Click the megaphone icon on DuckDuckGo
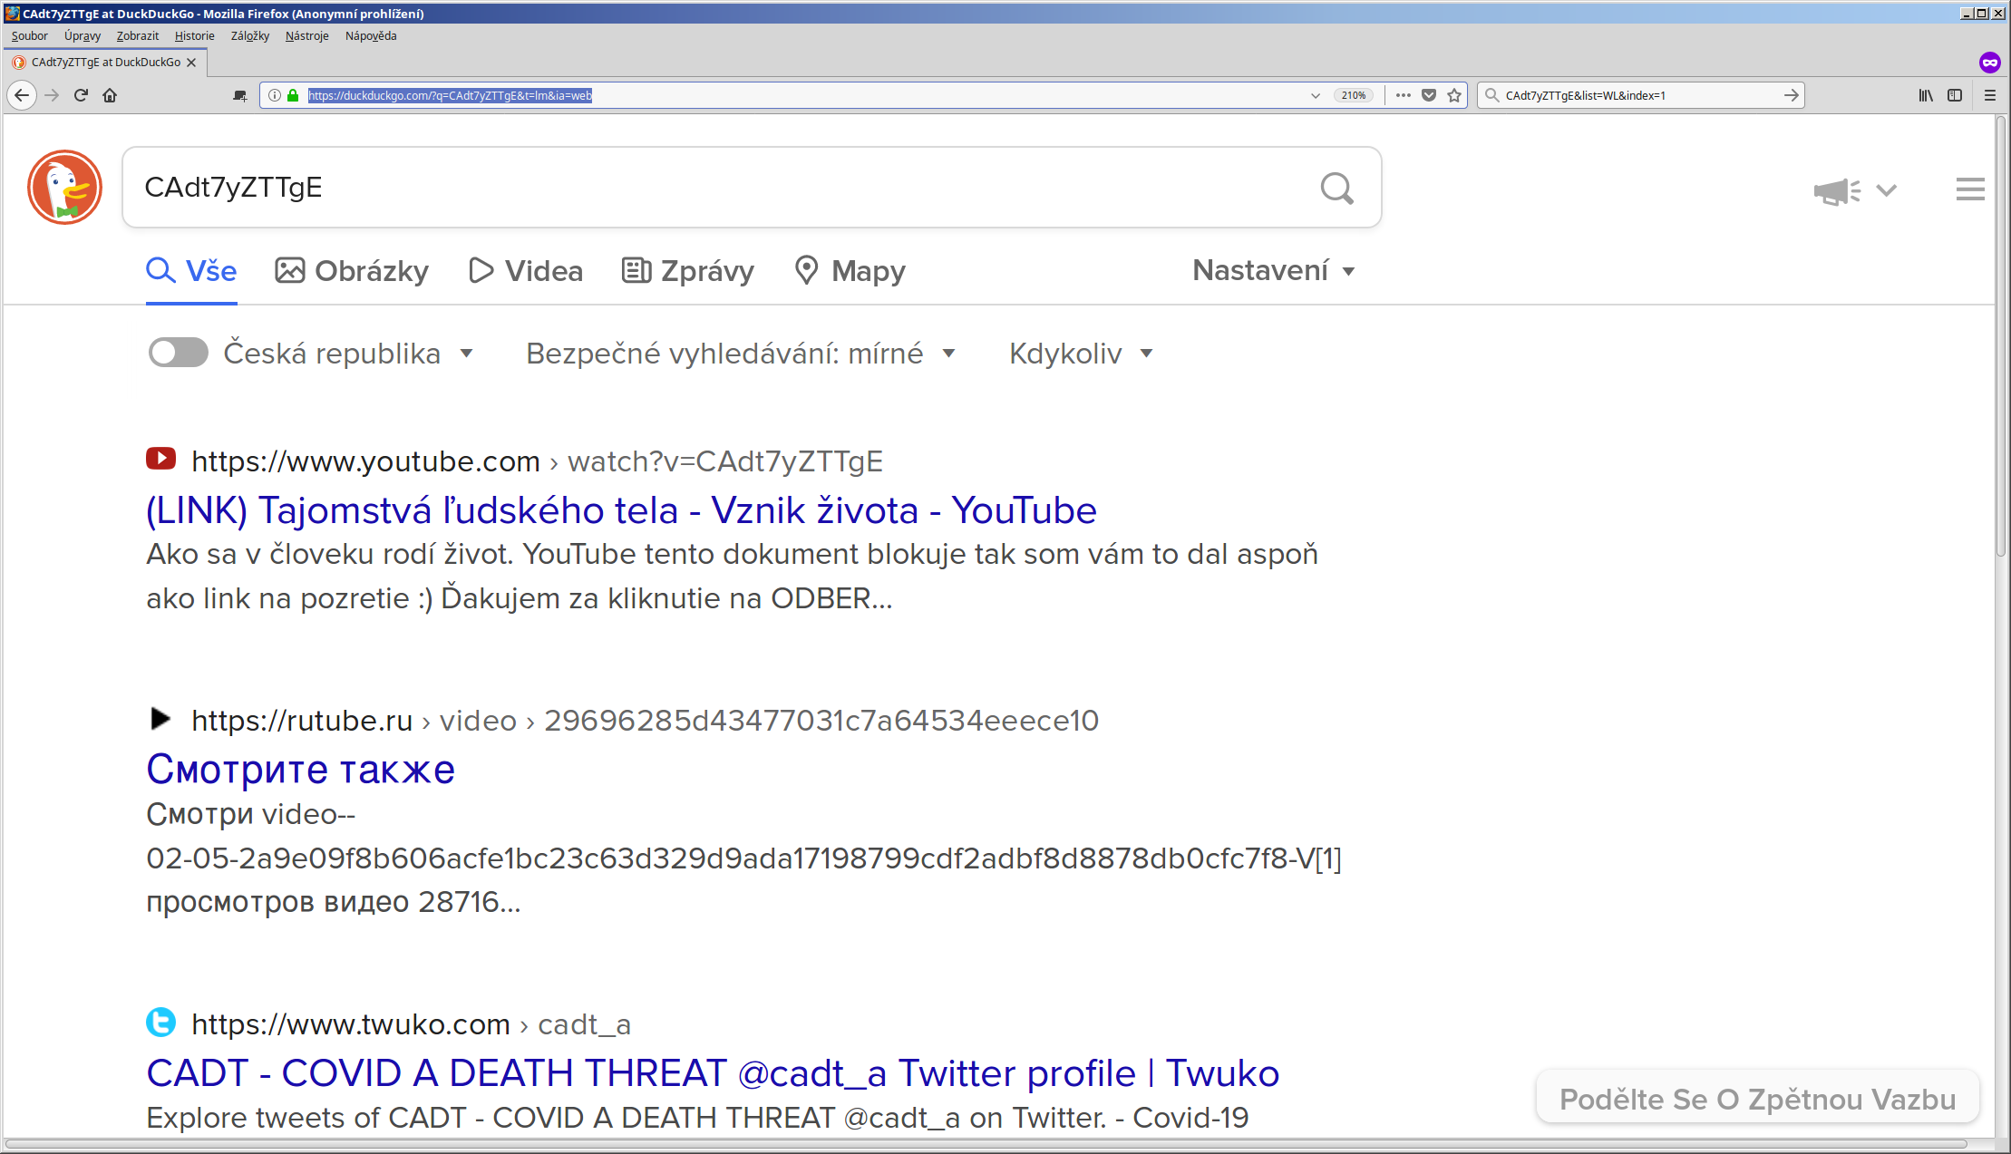This screenshot has height=1154, width=2011. (1836, 190)
